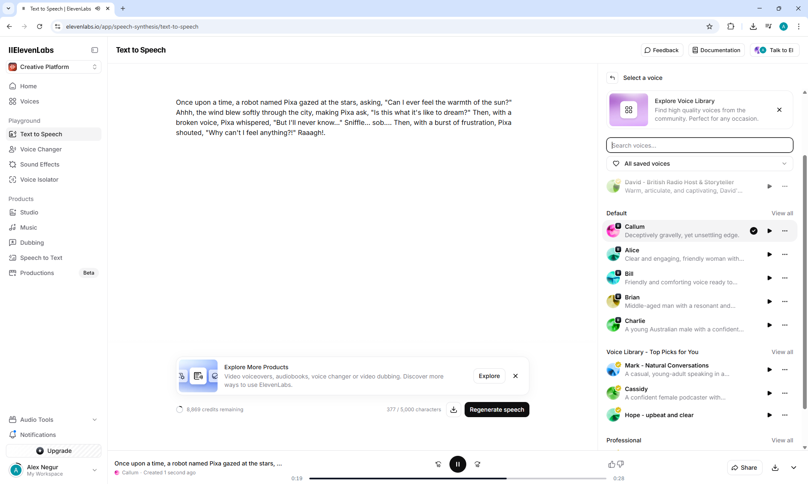Screen dimensions: 808x484
Task: Click View all for Default voices
Action: 782,213
